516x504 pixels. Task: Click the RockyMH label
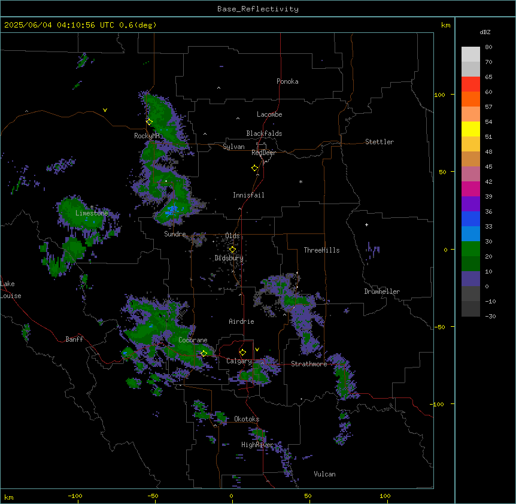[147, 135]
